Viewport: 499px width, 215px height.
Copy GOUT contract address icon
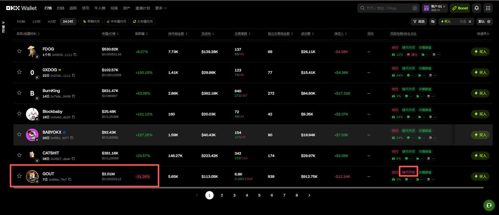pos(70,179)
